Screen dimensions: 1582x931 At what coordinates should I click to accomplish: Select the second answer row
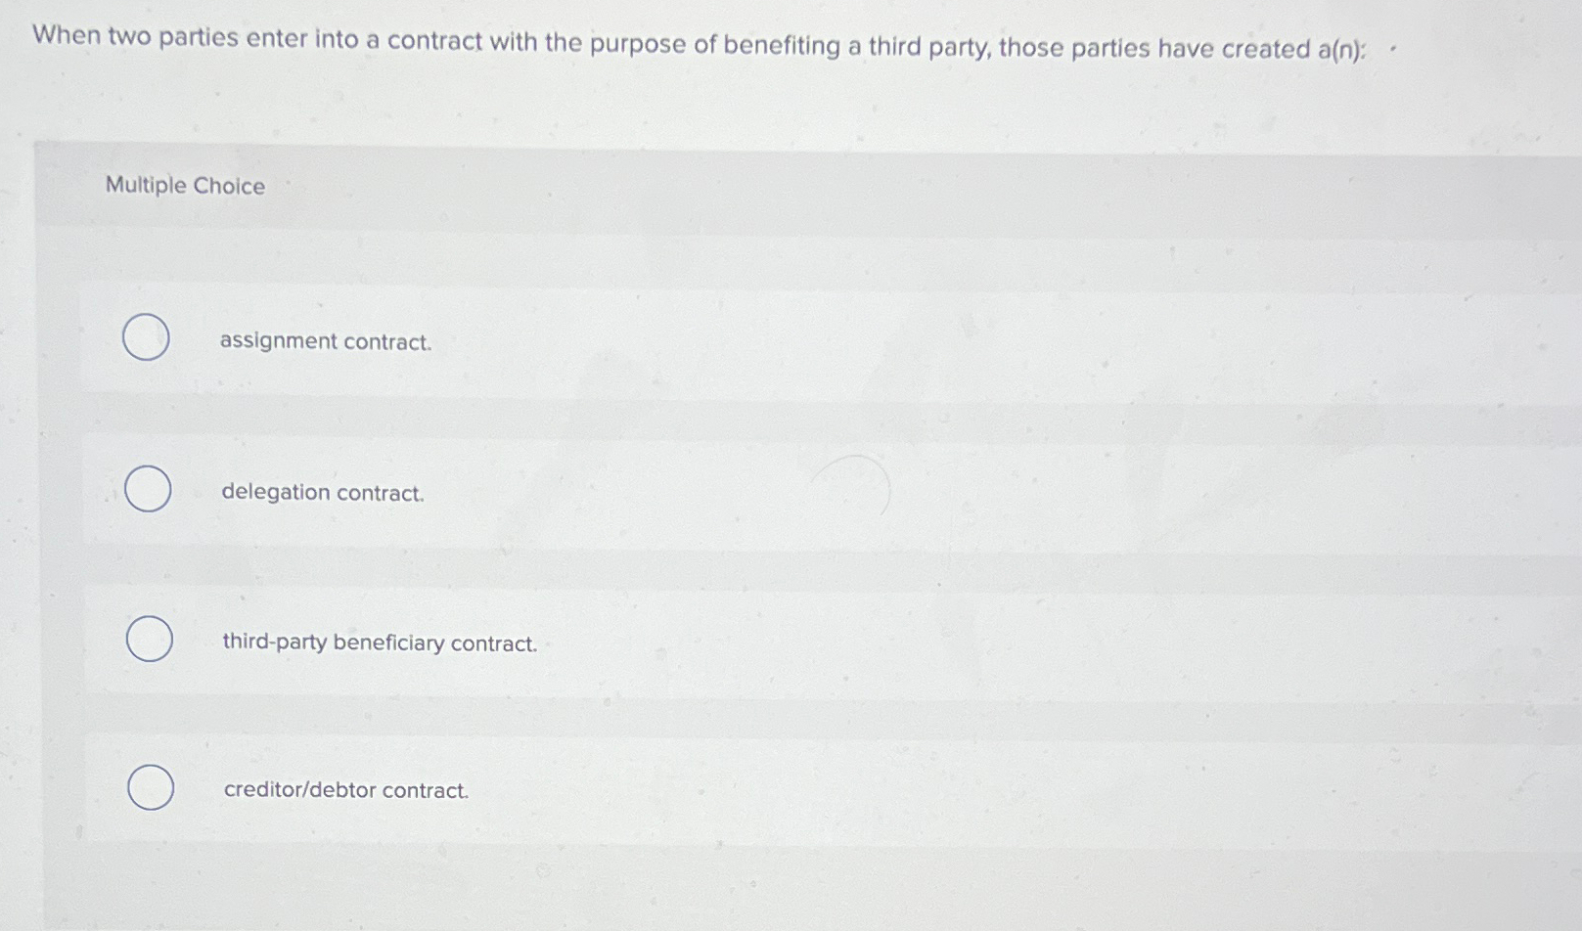click(x=587, y=491)
